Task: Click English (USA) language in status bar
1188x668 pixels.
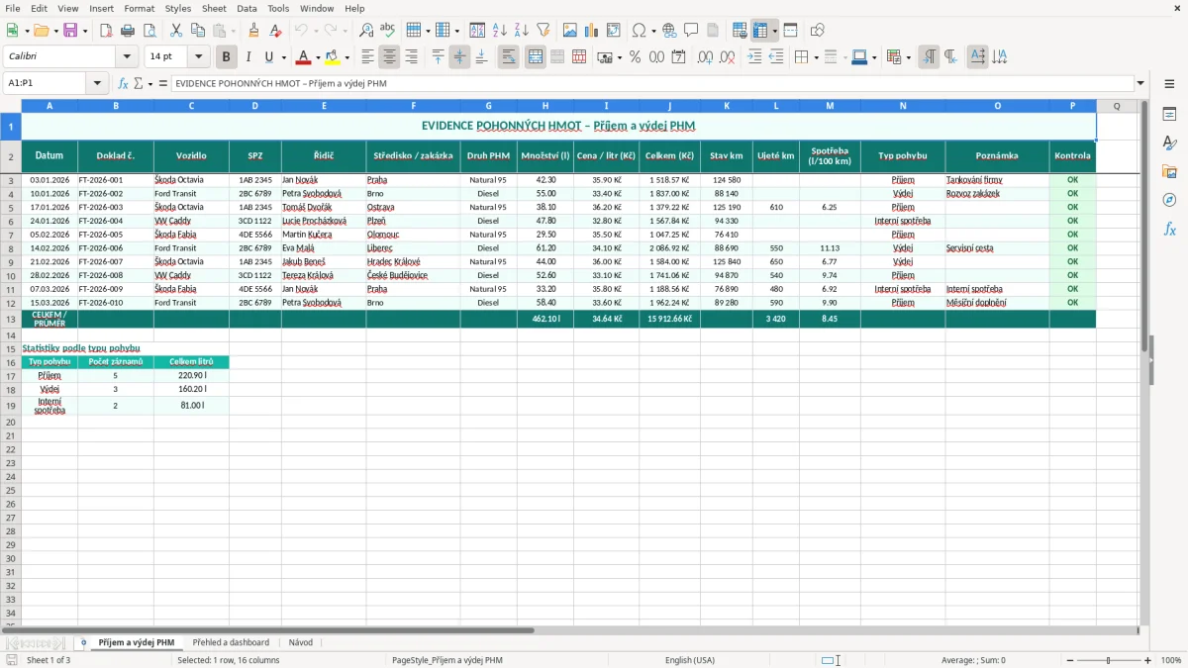Action: [690, 660]
